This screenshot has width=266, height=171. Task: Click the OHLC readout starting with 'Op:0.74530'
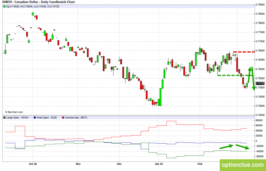pyautogui.click(x=33, y=7)
